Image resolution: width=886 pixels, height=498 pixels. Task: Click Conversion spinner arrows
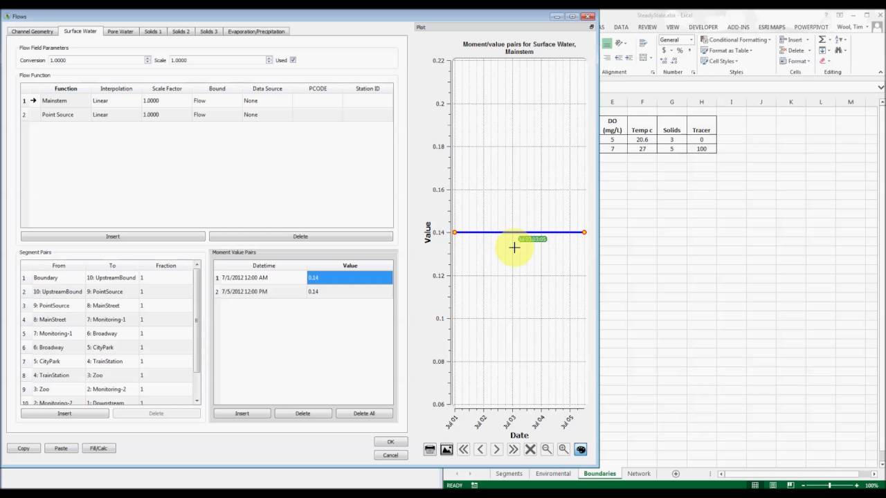[x=147, y=60]
